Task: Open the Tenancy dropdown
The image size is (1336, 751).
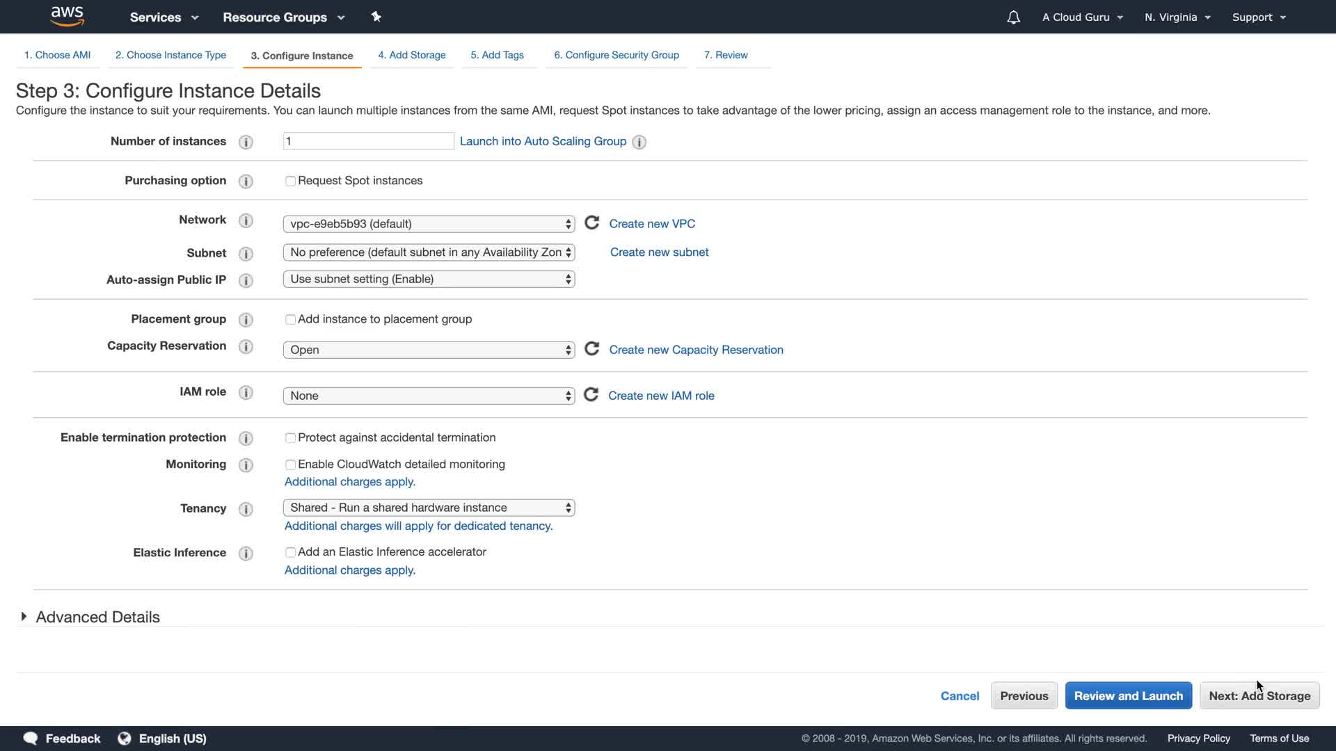Action: click(x=429, y=508)
